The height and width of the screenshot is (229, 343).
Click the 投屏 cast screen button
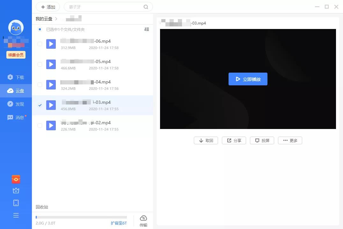click(x=262, y=140)
